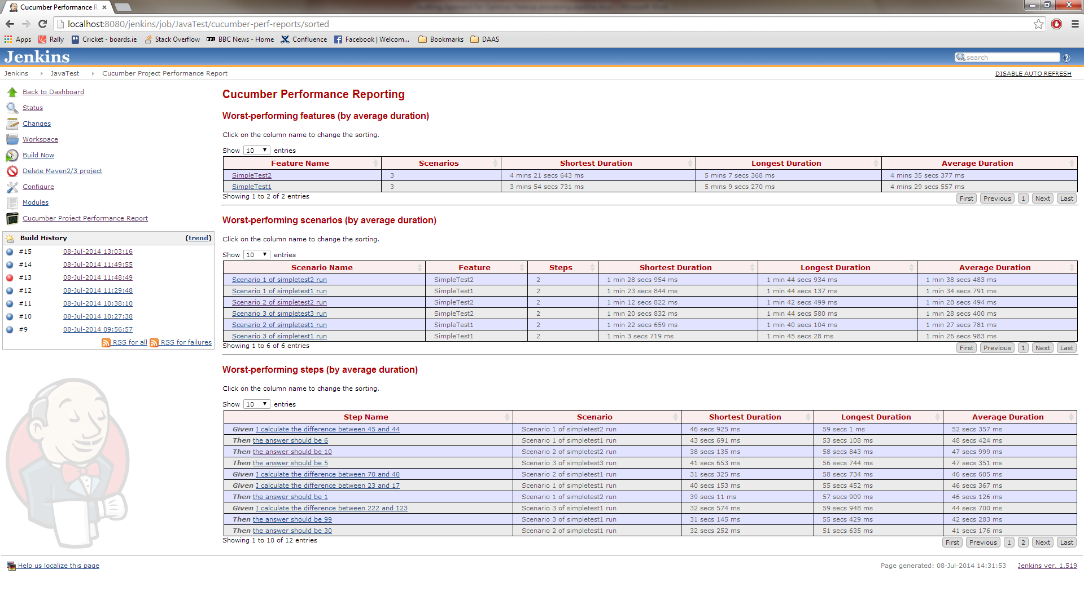The height and width of the screenshot is (609, 1084).
Task: Click the Configure wrench icon
Action: click(12, 187)
